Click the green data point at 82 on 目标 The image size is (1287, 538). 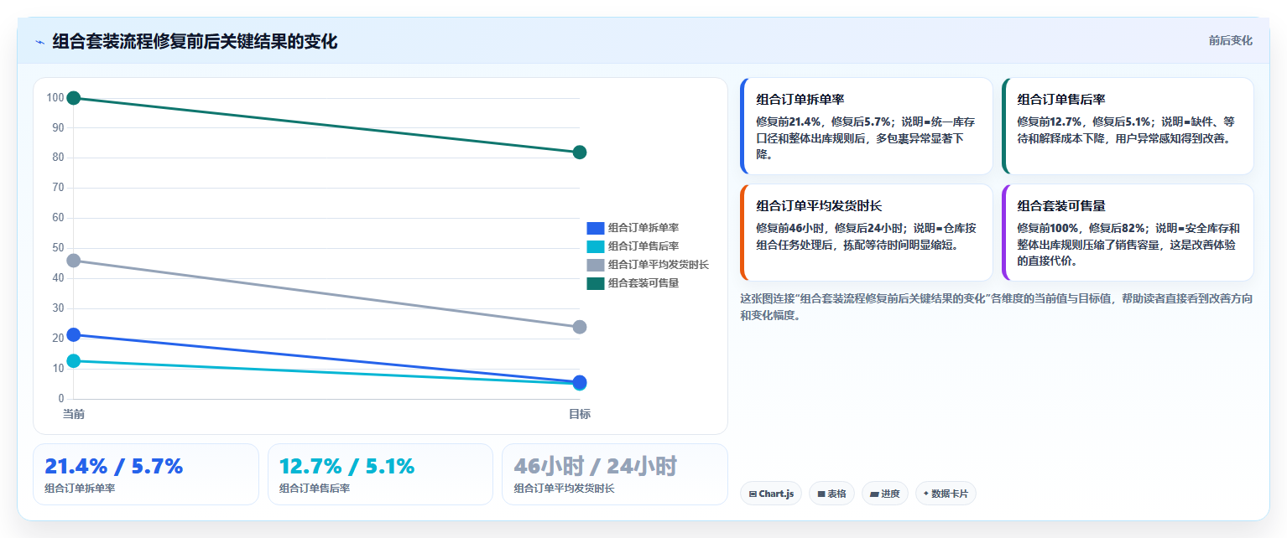(579, 153)
